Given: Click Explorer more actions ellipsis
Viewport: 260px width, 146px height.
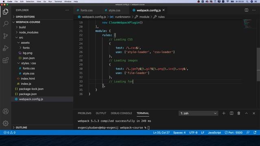Looking at the screenshot, I should 67,10.
